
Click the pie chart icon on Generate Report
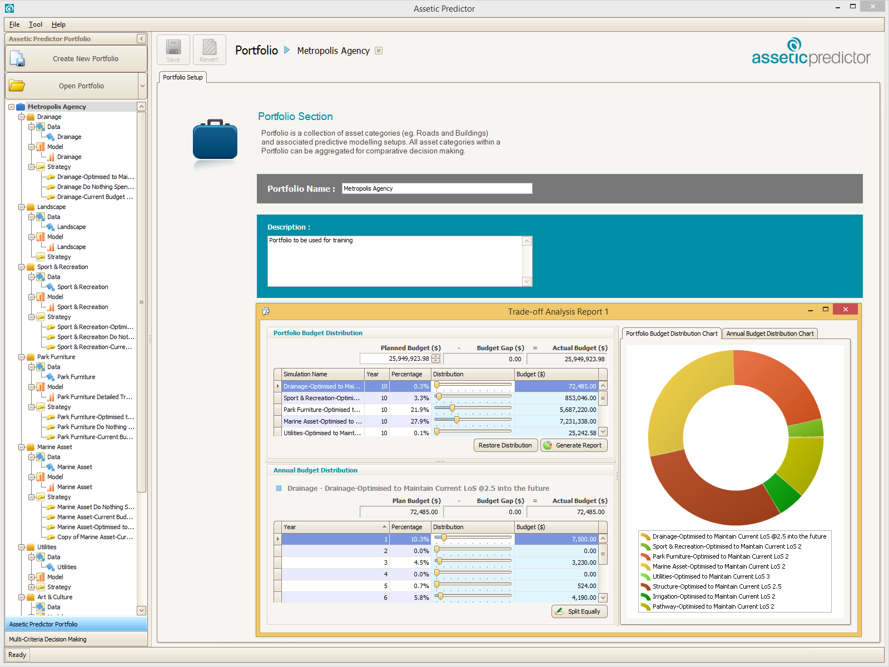[548, 445]
